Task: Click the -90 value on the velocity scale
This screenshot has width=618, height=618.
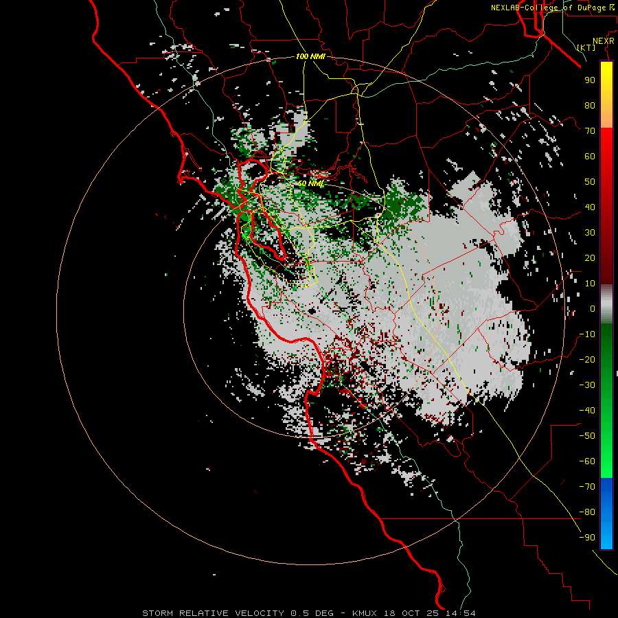Action: tap(587, 538)
